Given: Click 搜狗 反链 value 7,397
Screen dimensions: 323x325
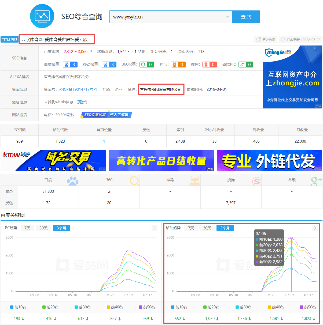Looking at the screenshot, I should pyautogui.click(x=231, y=203).
